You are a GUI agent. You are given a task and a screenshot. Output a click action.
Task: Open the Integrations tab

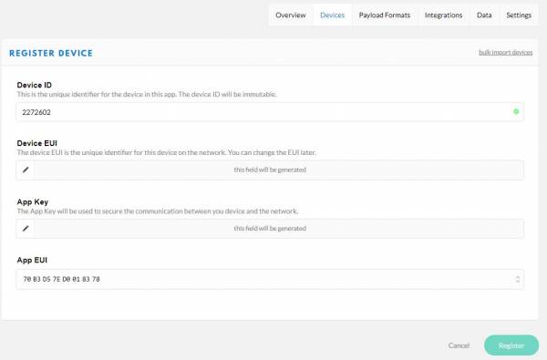pyautogui.click(x=443, y=15)
